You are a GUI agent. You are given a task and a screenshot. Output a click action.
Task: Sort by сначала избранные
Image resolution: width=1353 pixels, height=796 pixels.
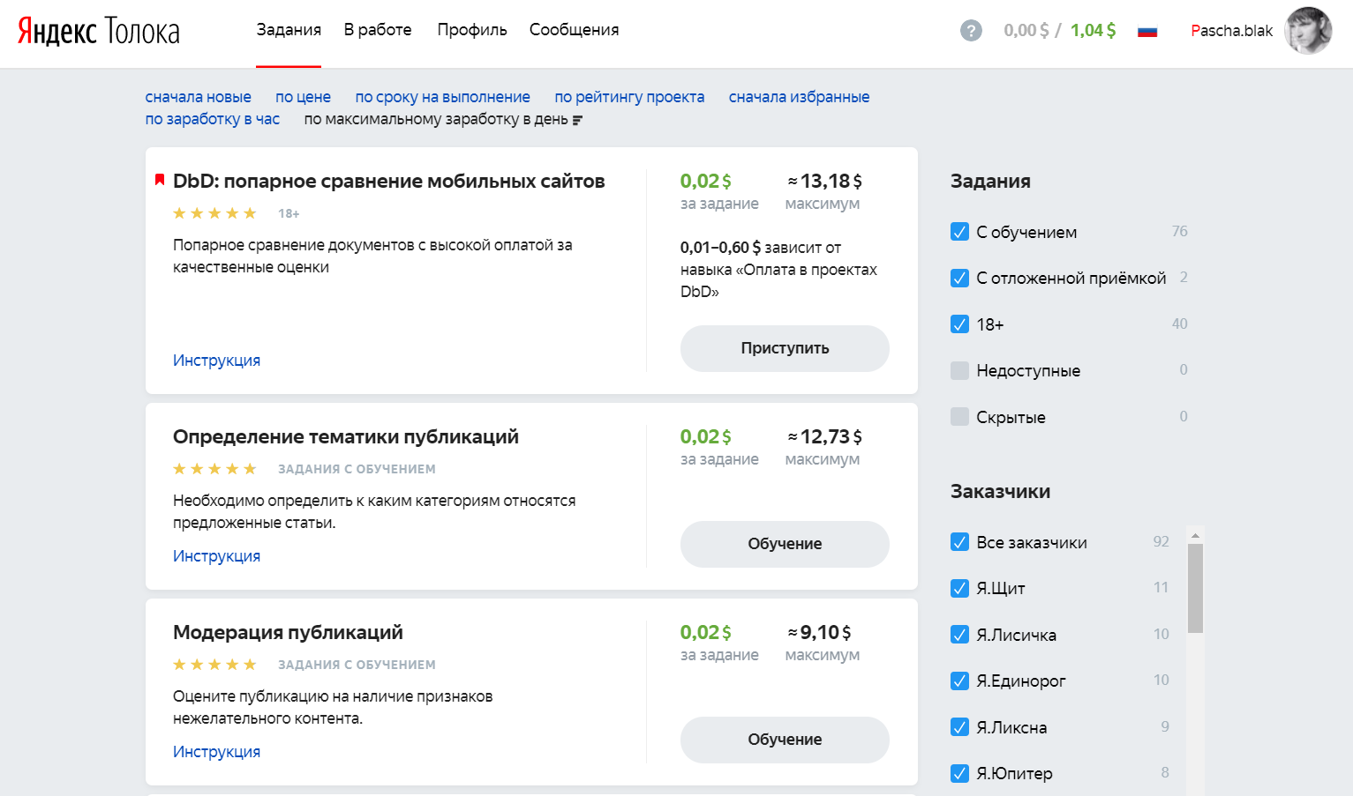(x=799, y=97)
